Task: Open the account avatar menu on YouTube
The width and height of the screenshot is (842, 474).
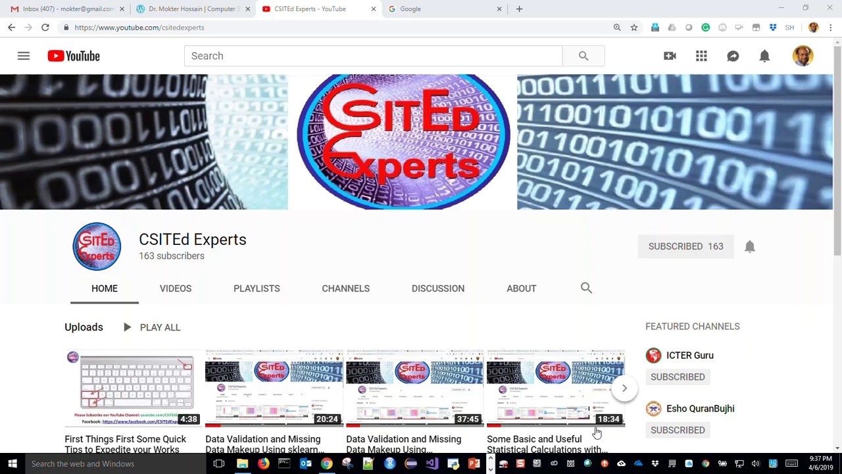Action: (x=803, y=56)
